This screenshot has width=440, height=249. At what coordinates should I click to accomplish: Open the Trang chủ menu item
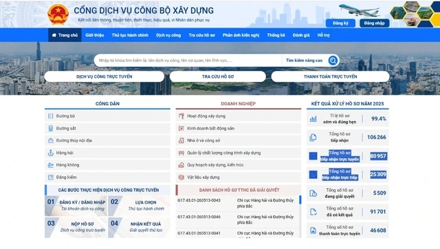[x=65, y=35]
